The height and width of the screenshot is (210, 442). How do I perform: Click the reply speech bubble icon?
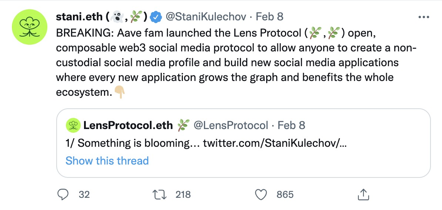click(63, 194)
